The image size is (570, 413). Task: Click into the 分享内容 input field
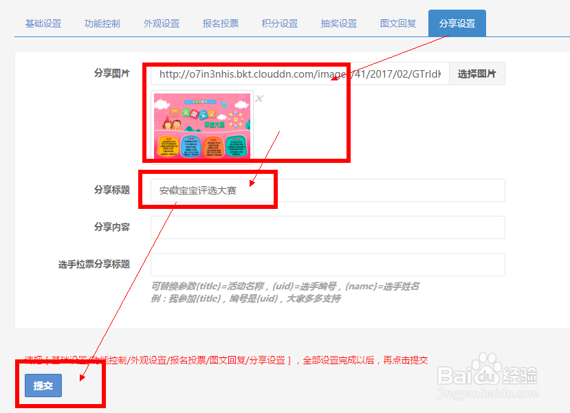click(327, 227)
